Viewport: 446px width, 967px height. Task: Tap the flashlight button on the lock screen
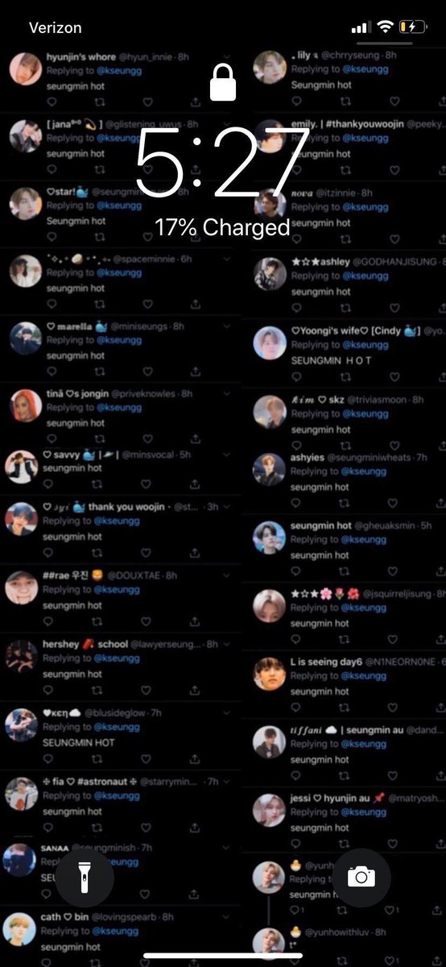tap(85, 878)
